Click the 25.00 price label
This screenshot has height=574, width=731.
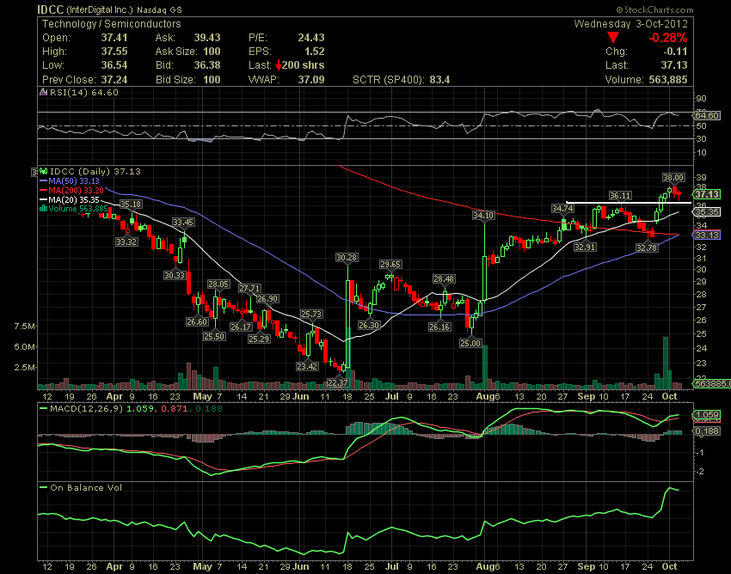(x=470, y=344)
